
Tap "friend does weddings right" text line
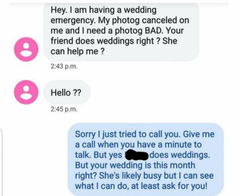coord(102,41)
